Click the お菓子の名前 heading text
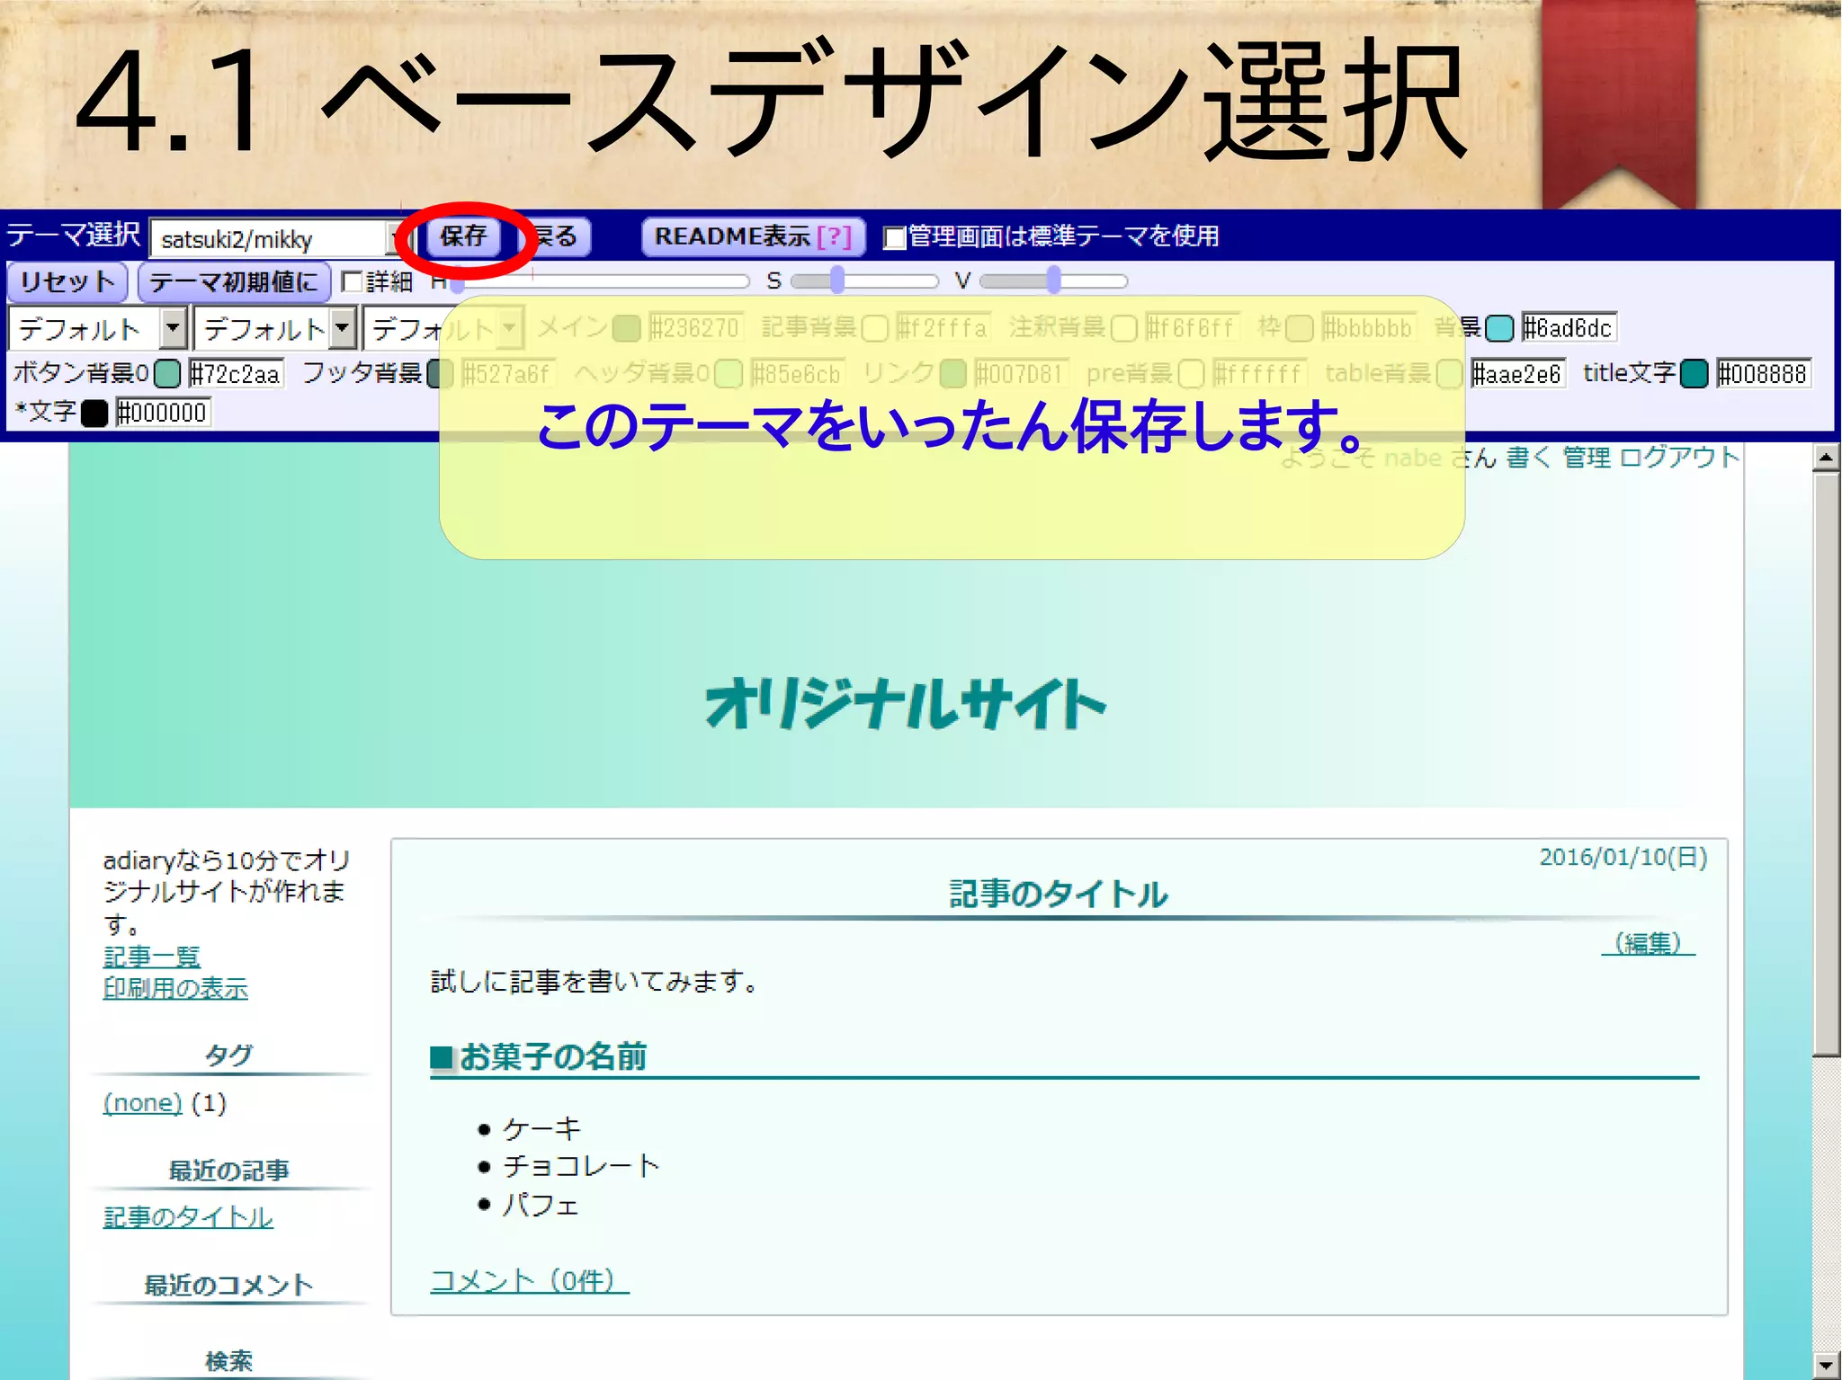The height and width of the screenshot is (1380, 1842). [552, 1056]
